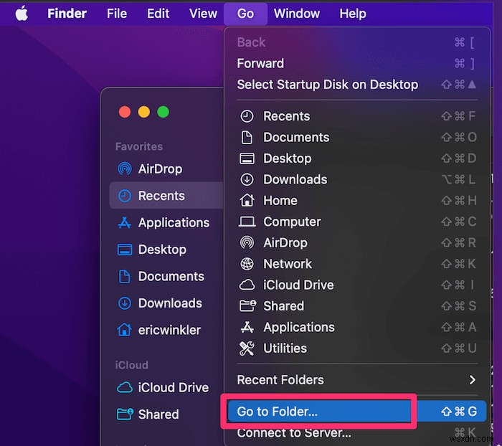Select ericwinkler home folder label in sidebar

[x=169, y=330]
